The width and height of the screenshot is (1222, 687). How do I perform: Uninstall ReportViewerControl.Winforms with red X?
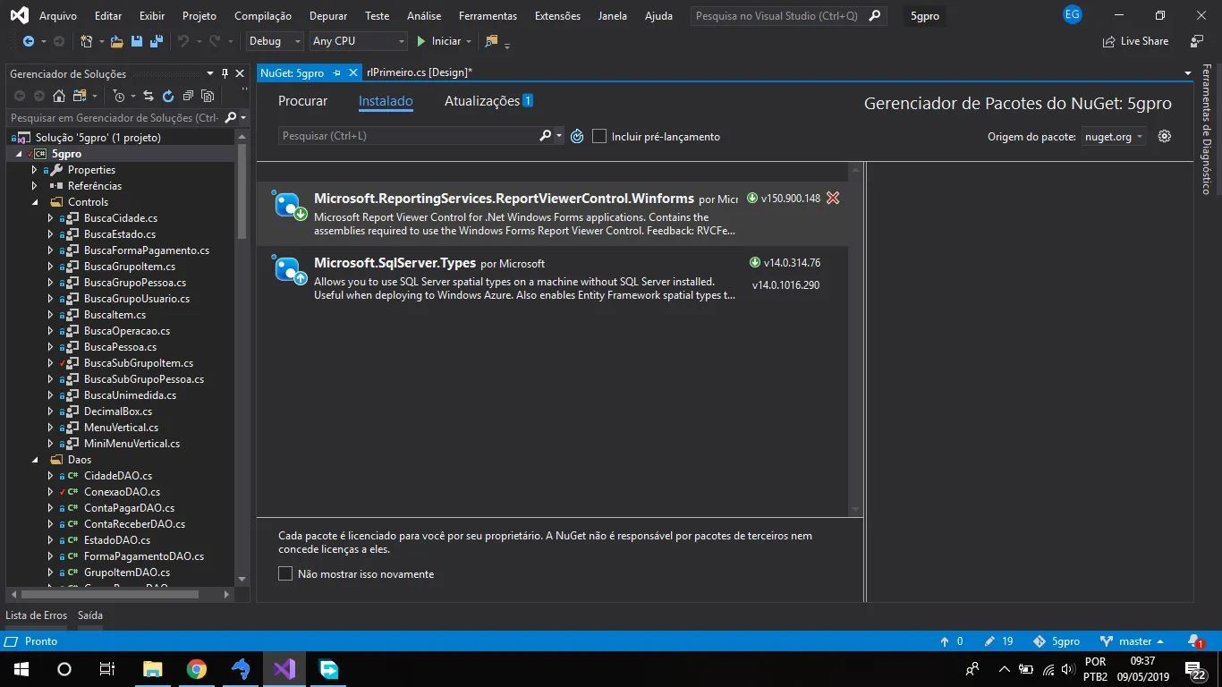(x=833, y=199)
